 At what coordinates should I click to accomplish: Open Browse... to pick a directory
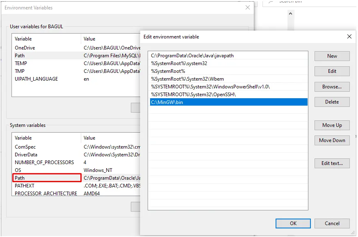(332, 87)
